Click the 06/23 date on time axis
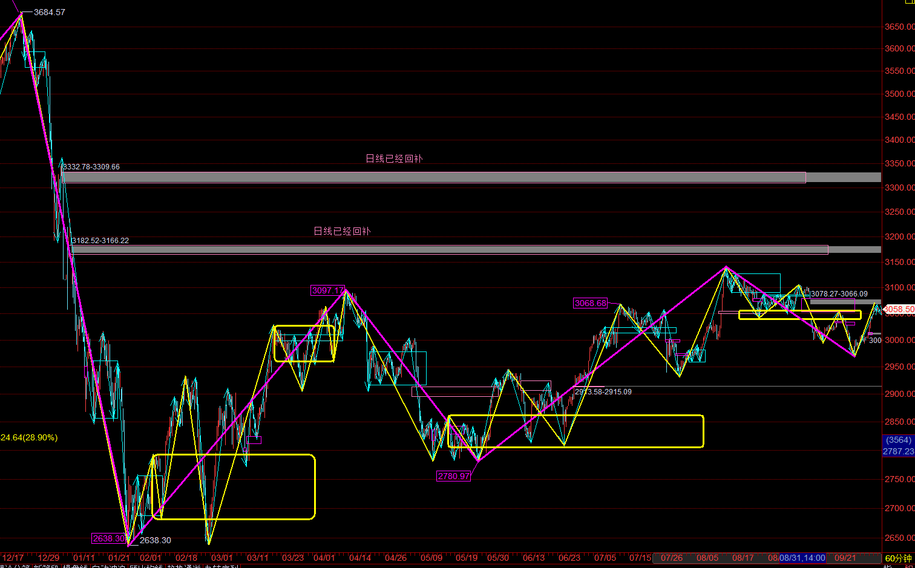 (x=569, y=558)
